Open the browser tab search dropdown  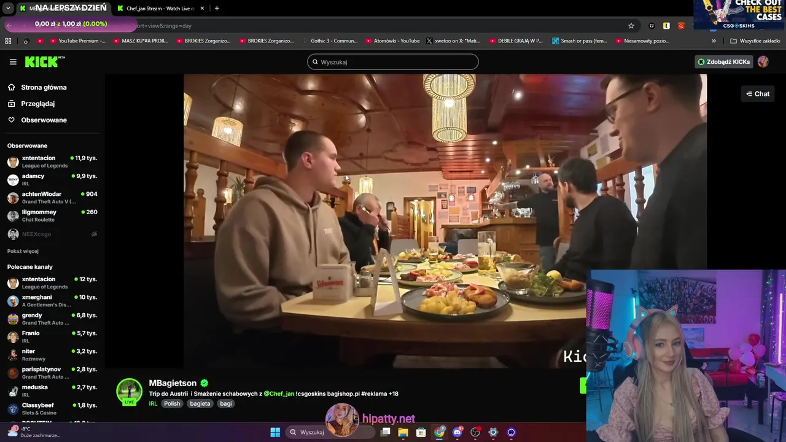tap(8, 9)
